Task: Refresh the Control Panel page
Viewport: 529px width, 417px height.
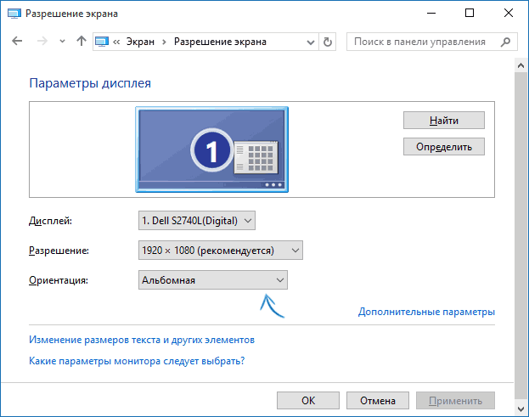Action: click(328, 42)
